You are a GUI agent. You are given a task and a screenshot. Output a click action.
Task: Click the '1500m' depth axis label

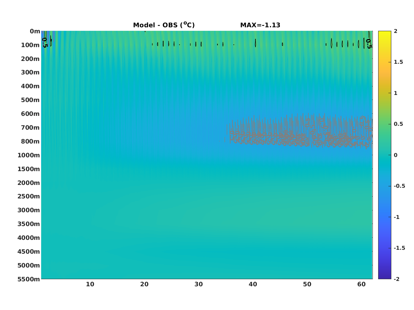[x=29, y=169]
